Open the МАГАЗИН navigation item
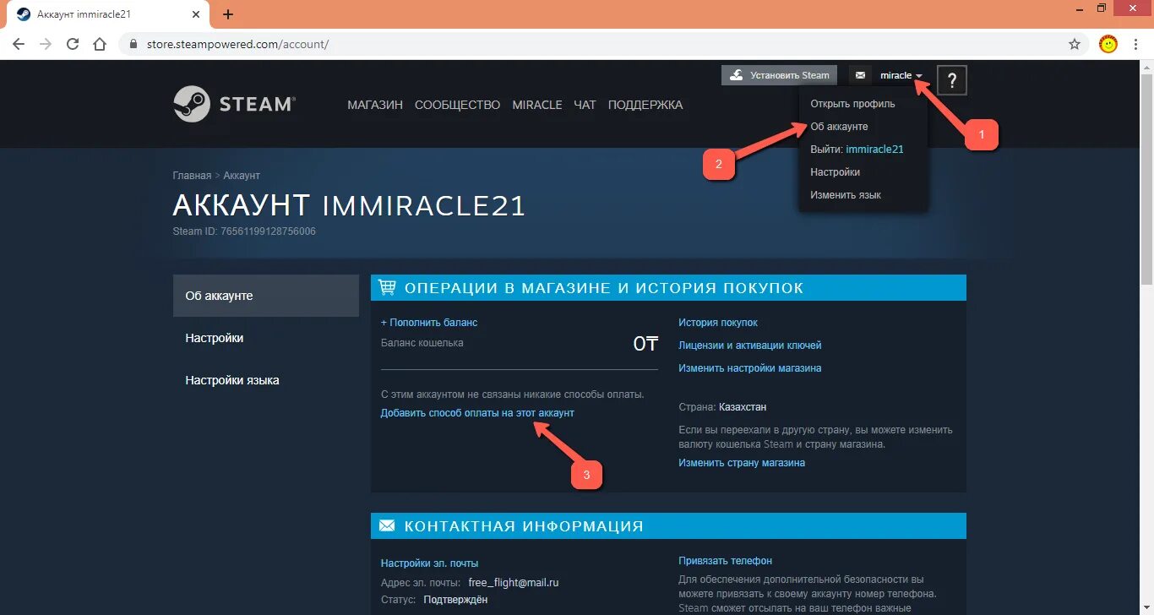The width and height of the screenshot is (1154, 615). click(375, 105)
